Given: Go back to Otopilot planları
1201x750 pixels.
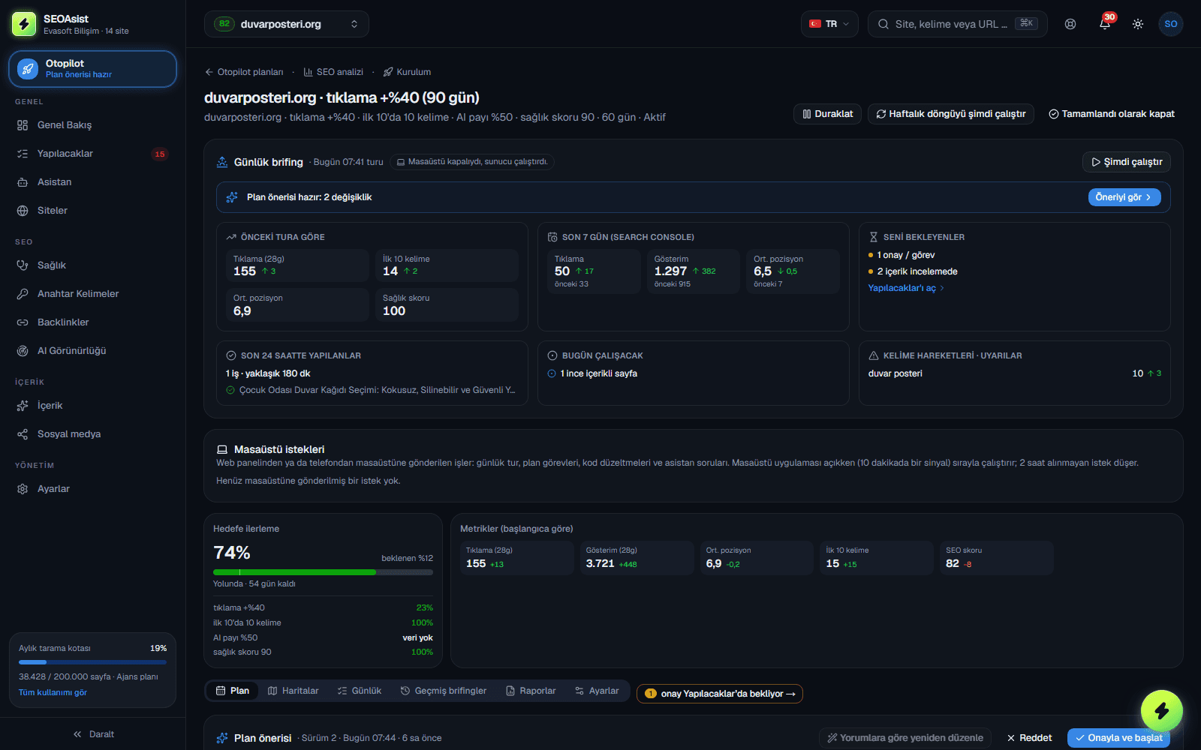Looking at the screenshot, I should [244, 72].
